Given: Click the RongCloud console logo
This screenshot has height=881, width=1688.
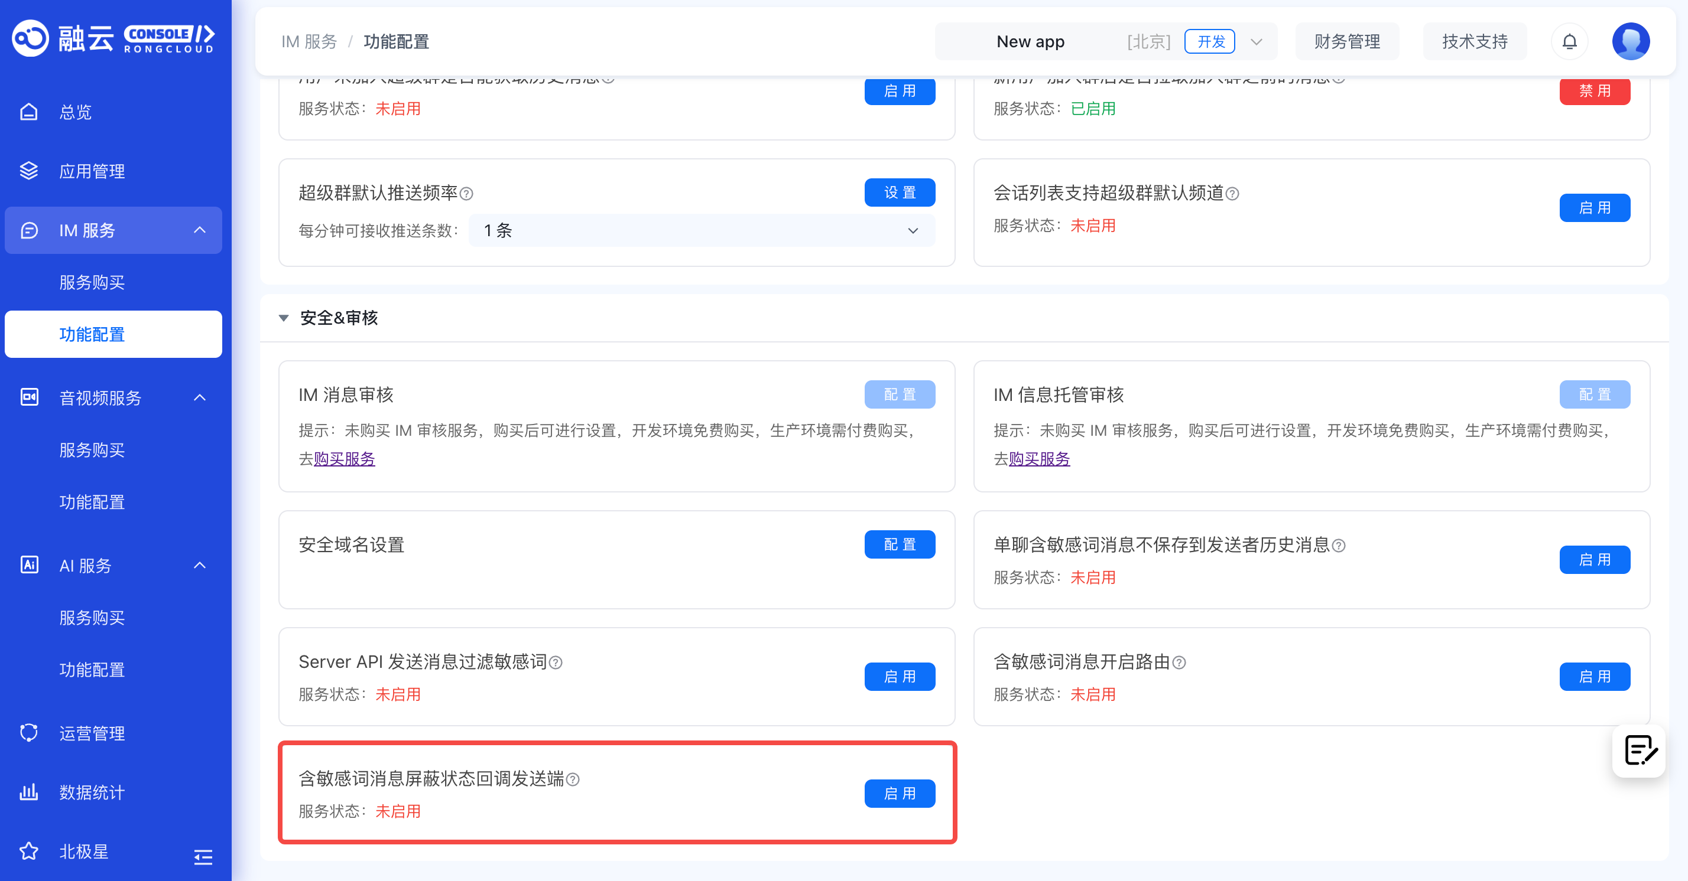Looking at the screenshot, I should pos(113,38).
